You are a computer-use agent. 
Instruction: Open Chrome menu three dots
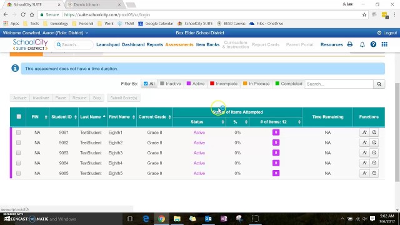tap(394, 14)
